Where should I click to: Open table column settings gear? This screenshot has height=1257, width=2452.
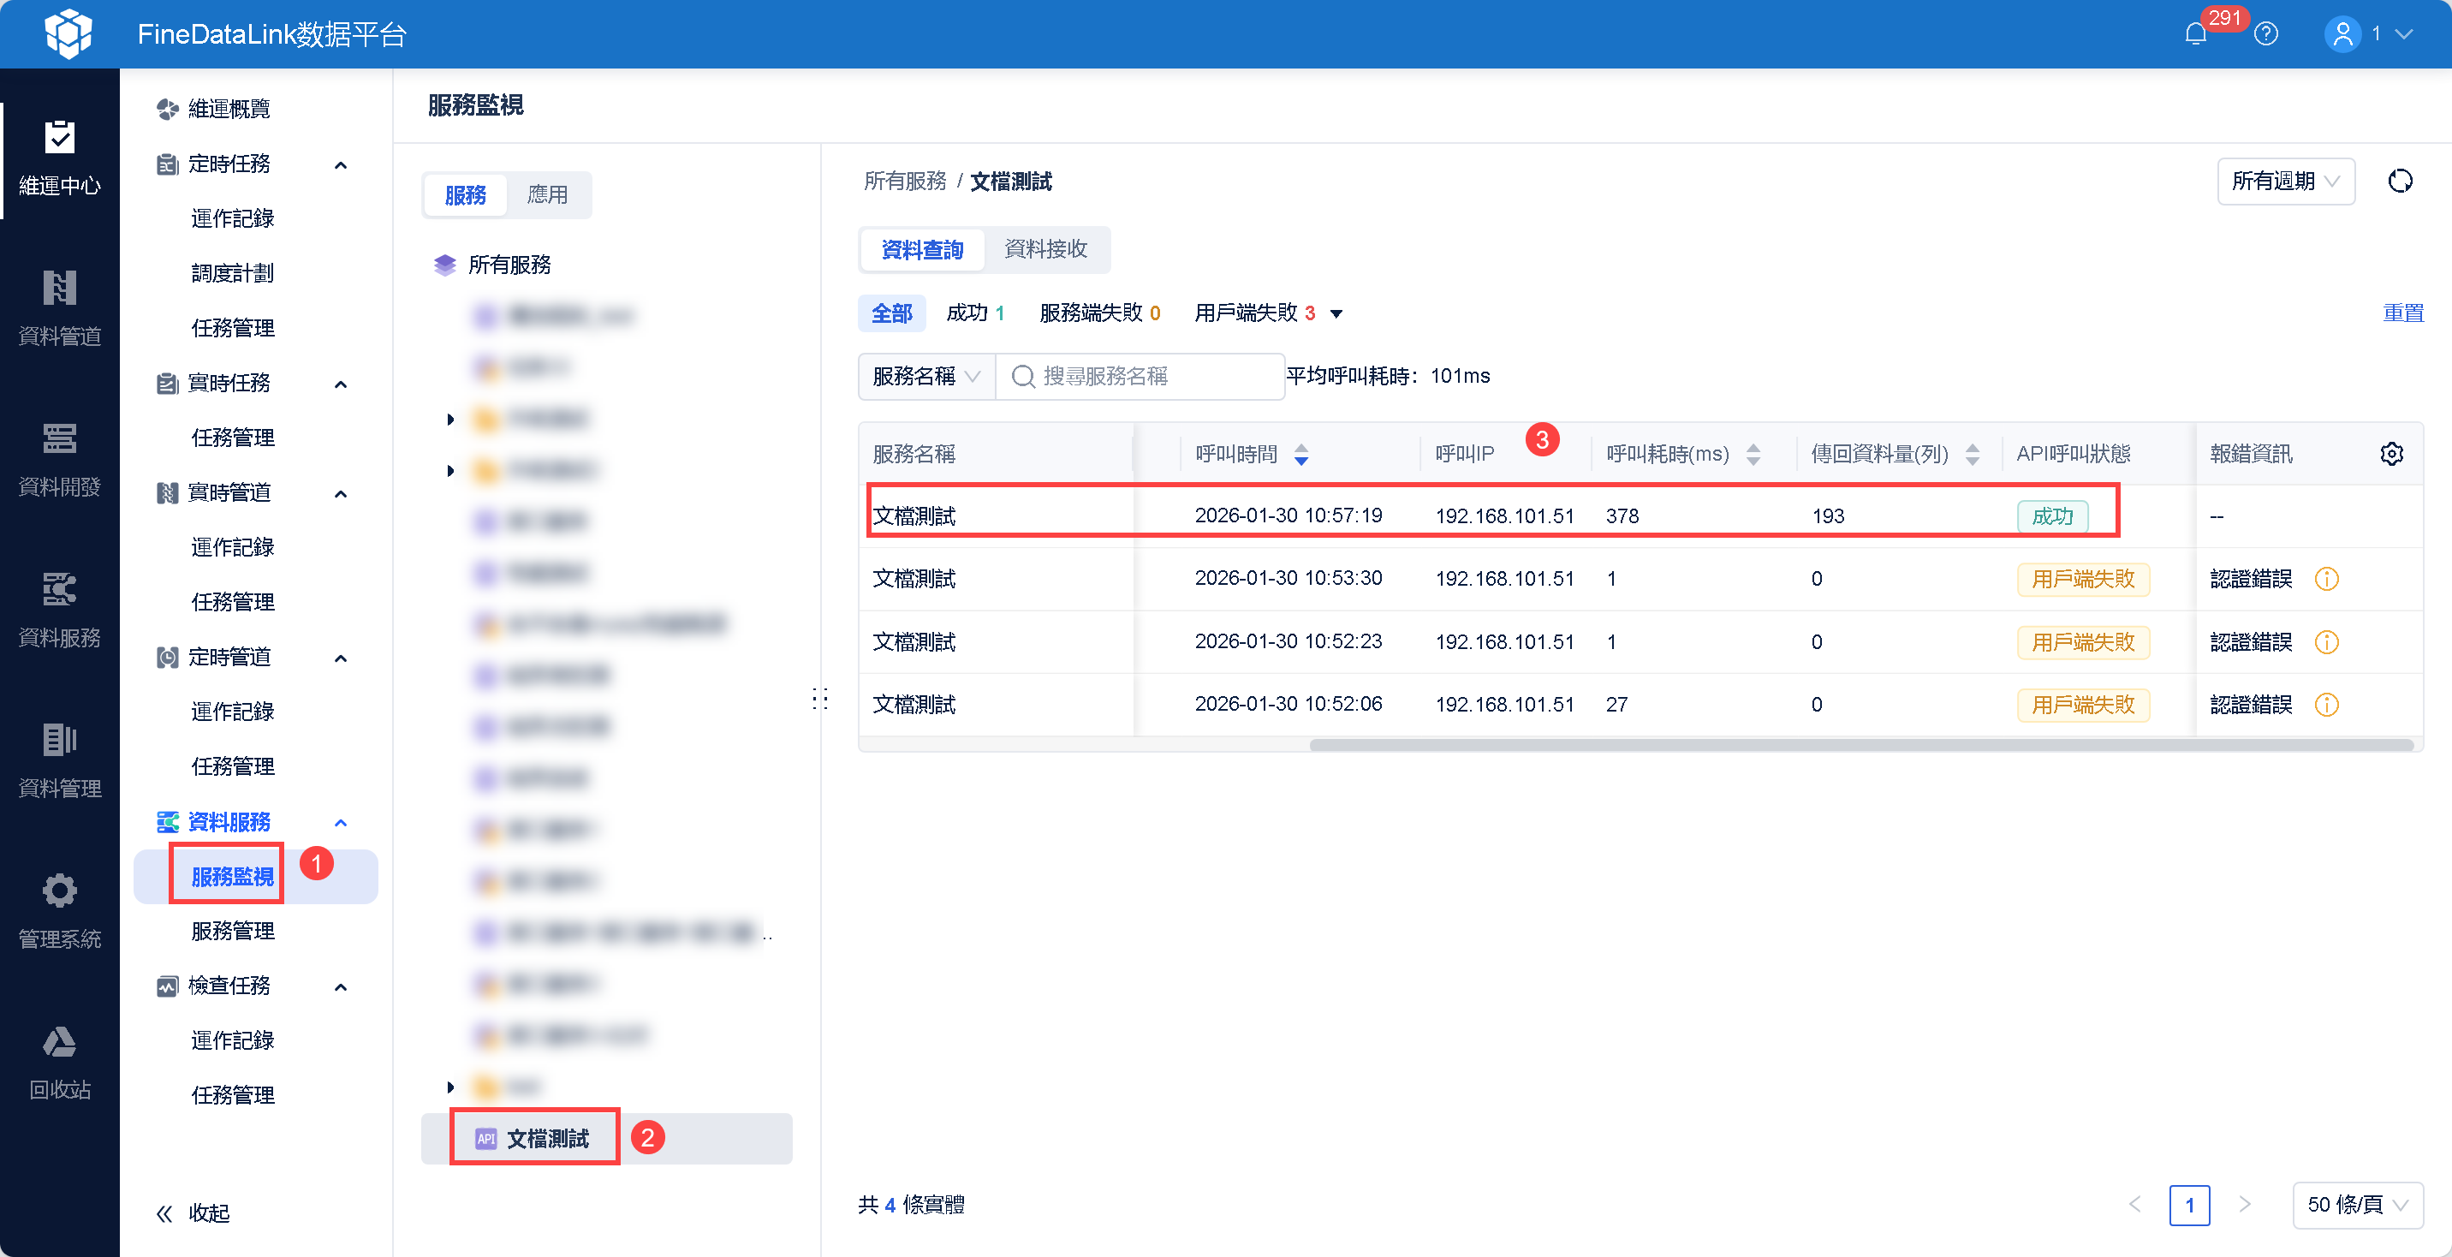point(2391,453)
